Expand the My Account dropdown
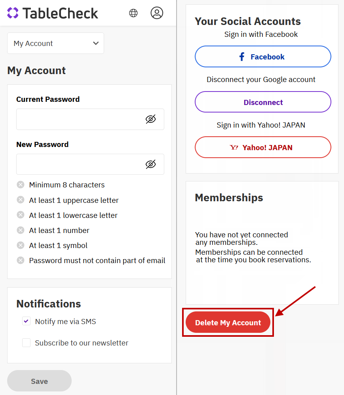 (55, 43)
